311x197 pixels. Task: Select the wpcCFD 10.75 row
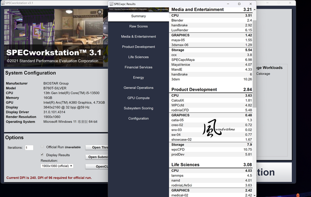point(211,150)
